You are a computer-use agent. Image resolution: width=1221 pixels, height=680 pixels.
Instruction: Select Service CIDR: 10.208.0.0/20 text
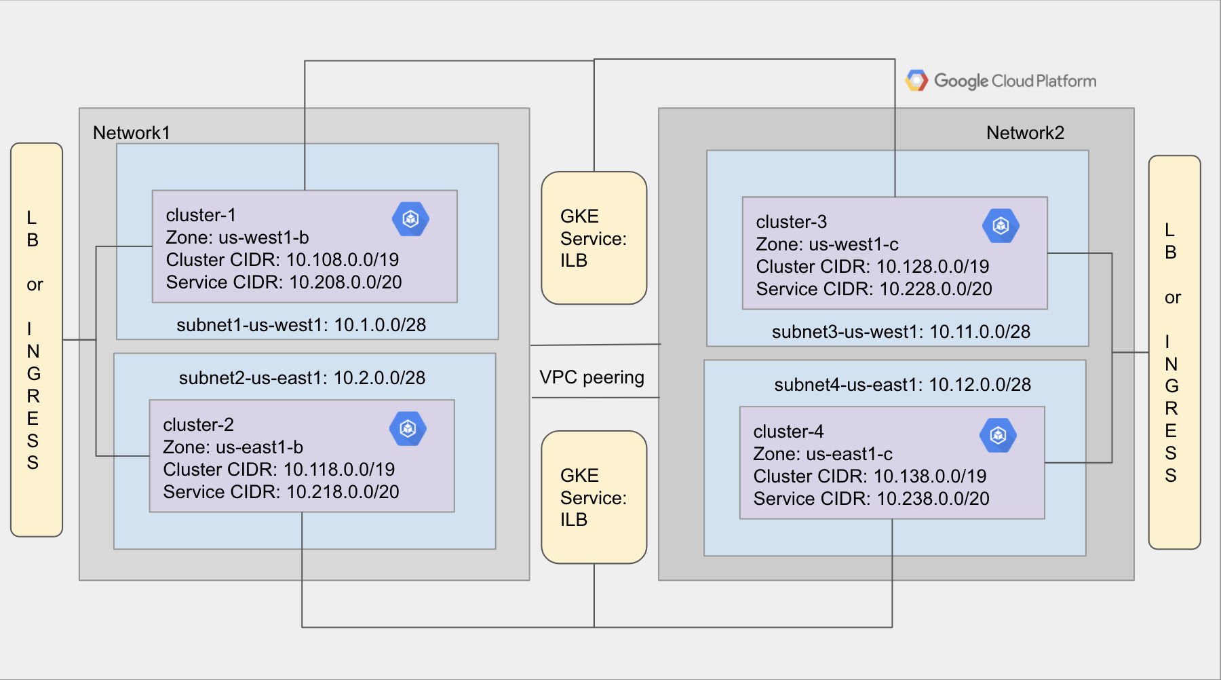tap(284, 282)
